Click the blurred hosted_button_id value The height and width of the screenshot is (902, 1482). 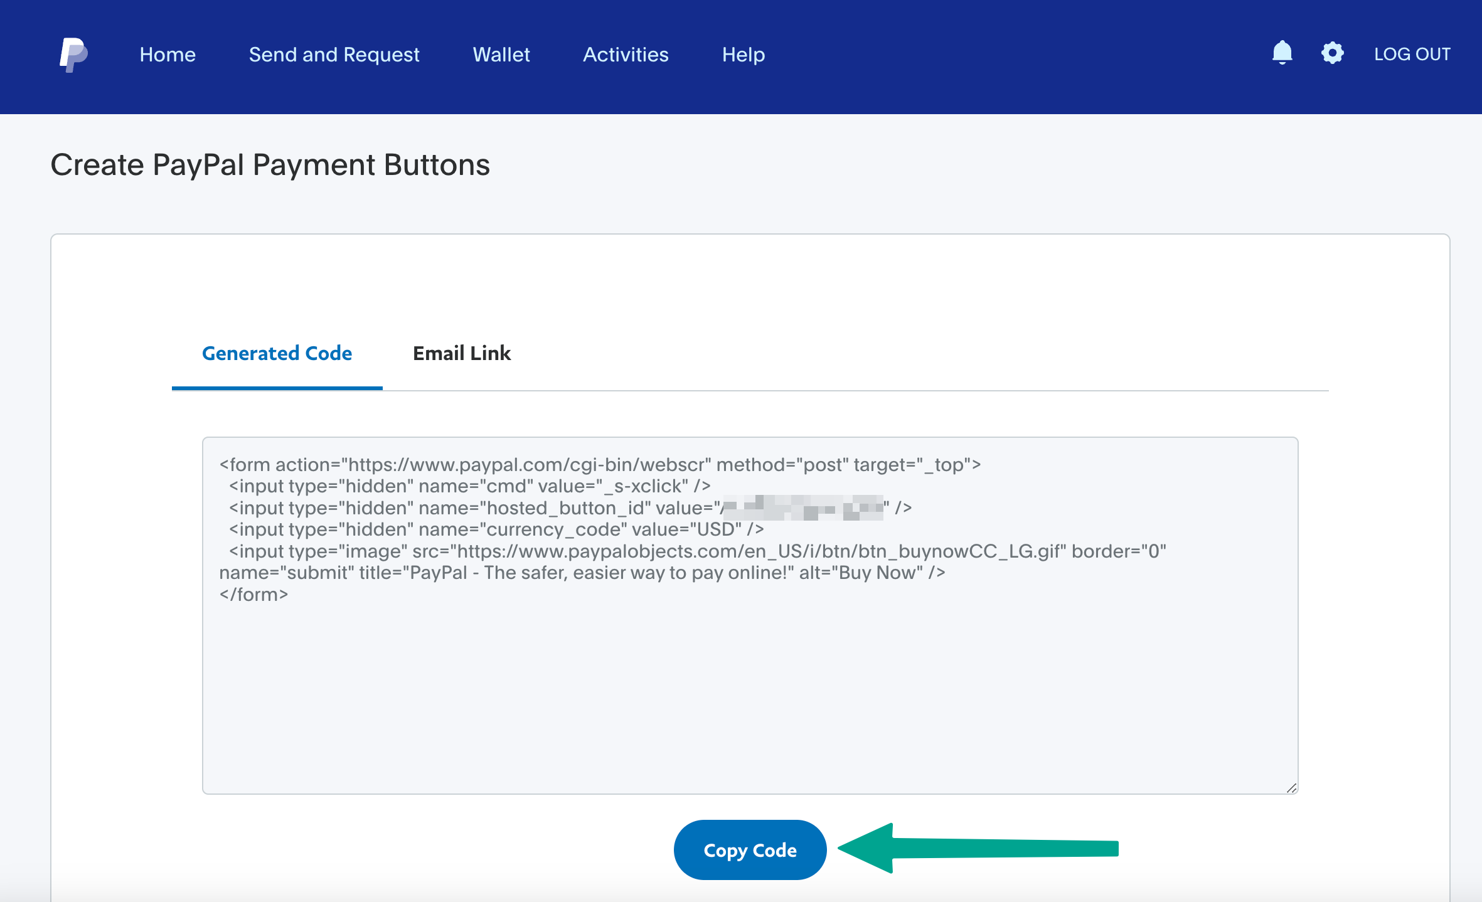[803, 507]
